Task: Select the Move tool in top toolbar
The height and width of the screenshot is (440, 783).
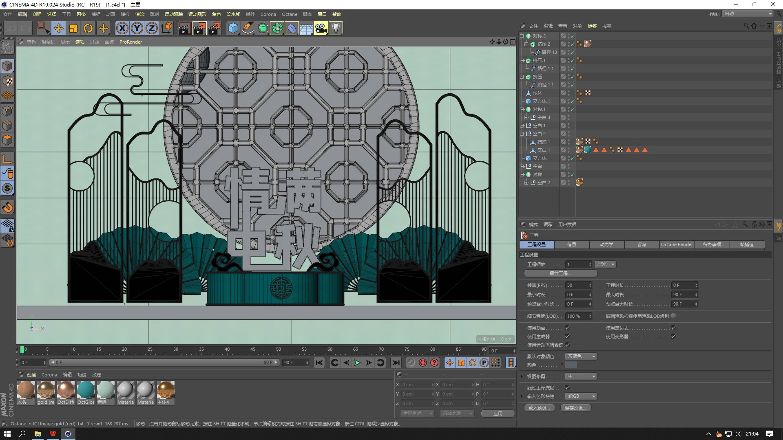Action: click(x=59, y=28)
